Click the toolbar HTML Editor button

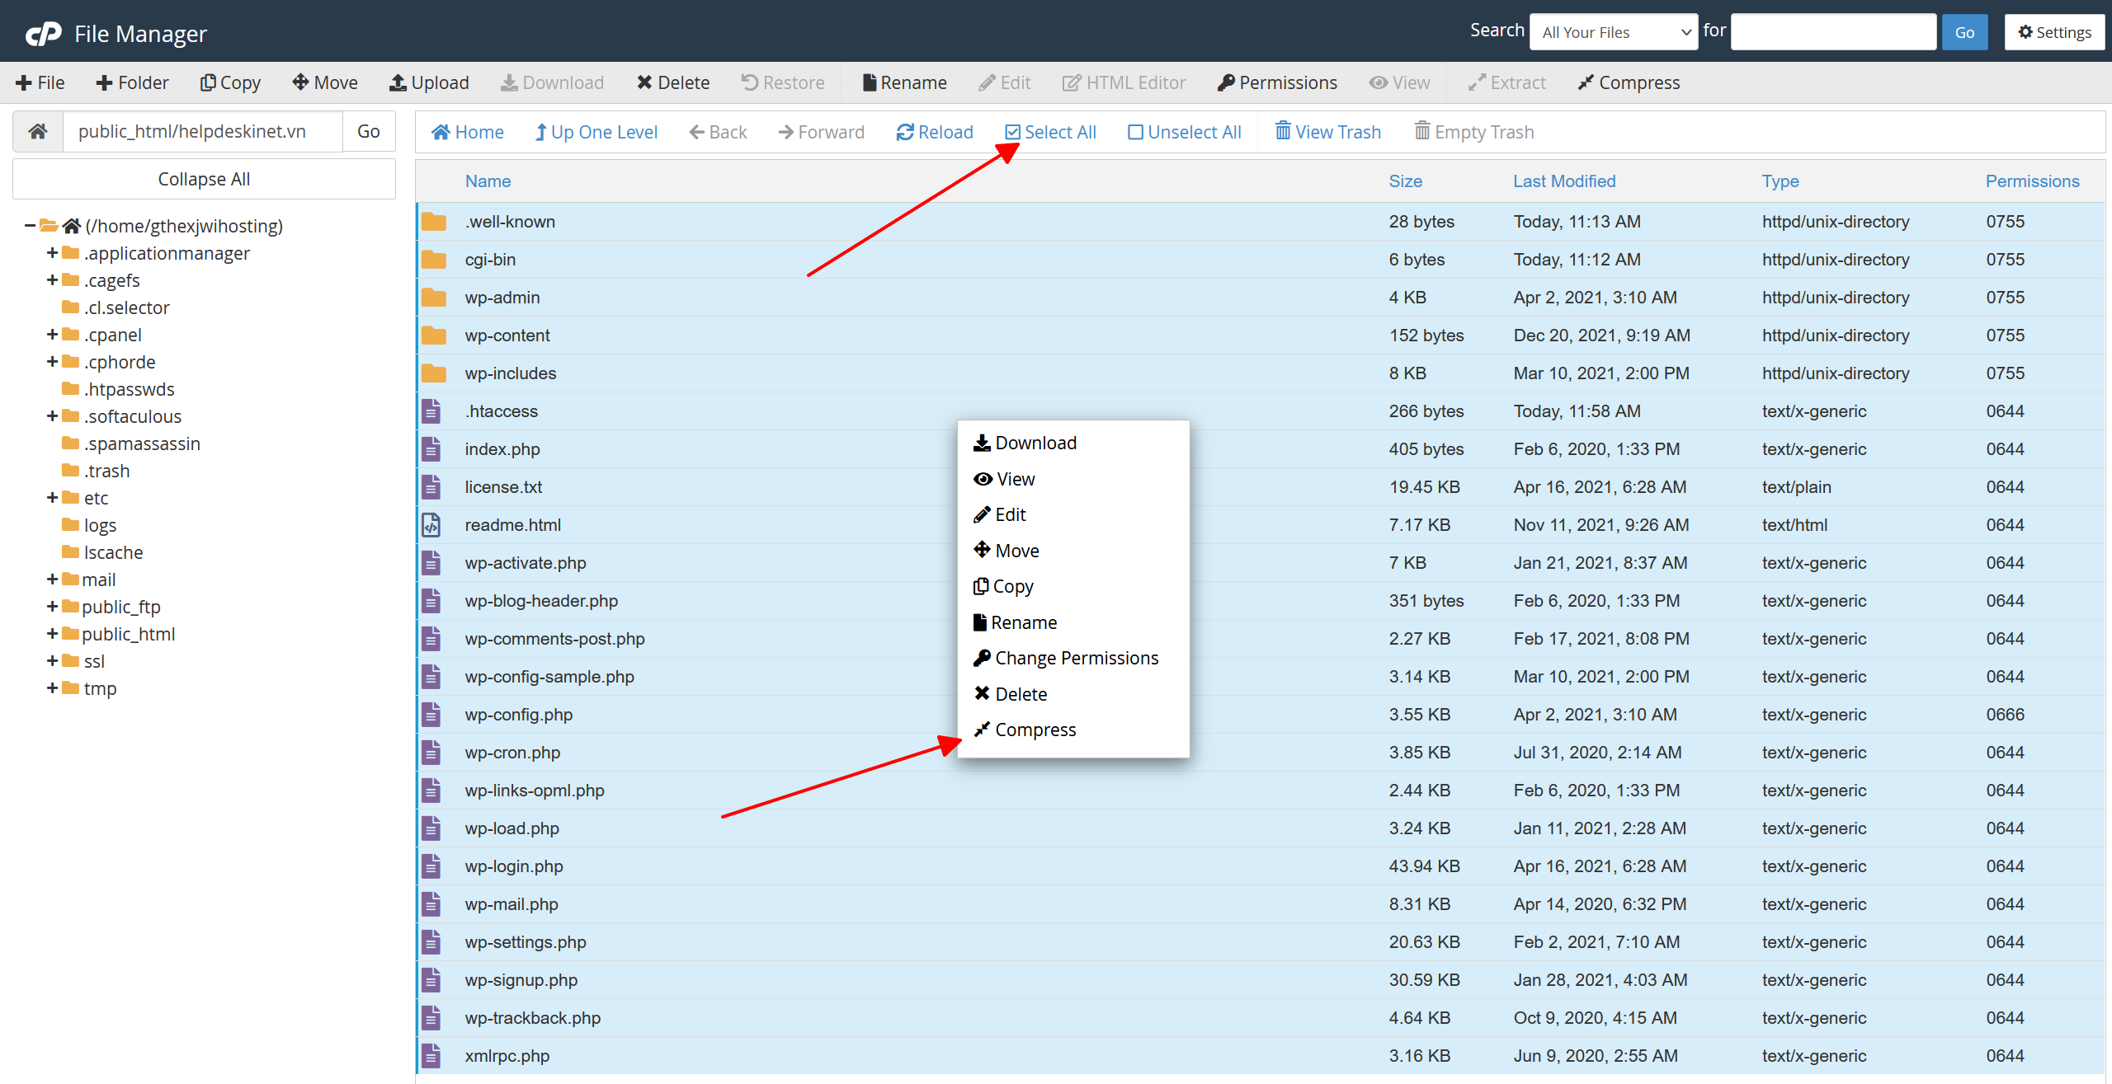tap(1124, 82)
